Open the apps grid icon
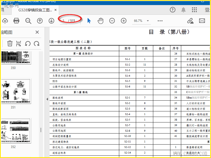The width and height of the screenshot is (211, 158). coord(194,10)
